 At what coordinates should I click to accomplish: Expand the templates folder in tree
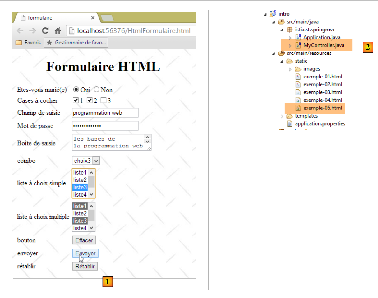pyautogui.click(x=282, y=116)
